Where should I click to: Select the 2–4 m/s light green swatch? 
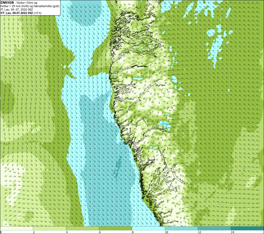click(x=50, y=228)
